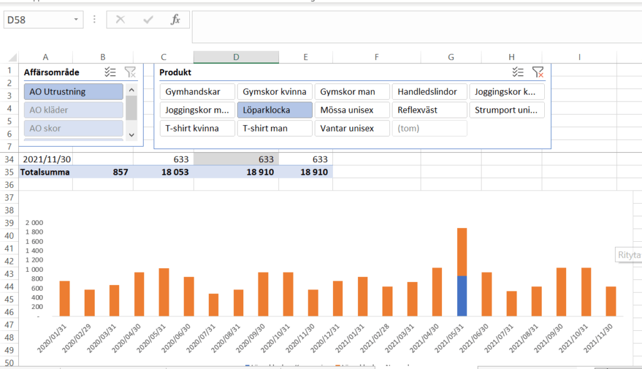Select the row 35 header

[x=9, y=172]
